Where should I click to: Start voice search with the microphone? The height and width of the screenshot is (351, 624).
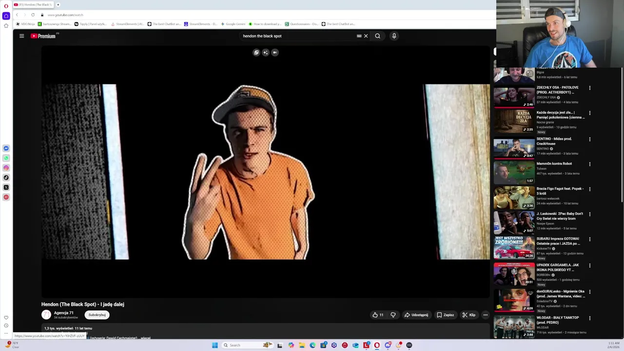[x=394, y=36]
